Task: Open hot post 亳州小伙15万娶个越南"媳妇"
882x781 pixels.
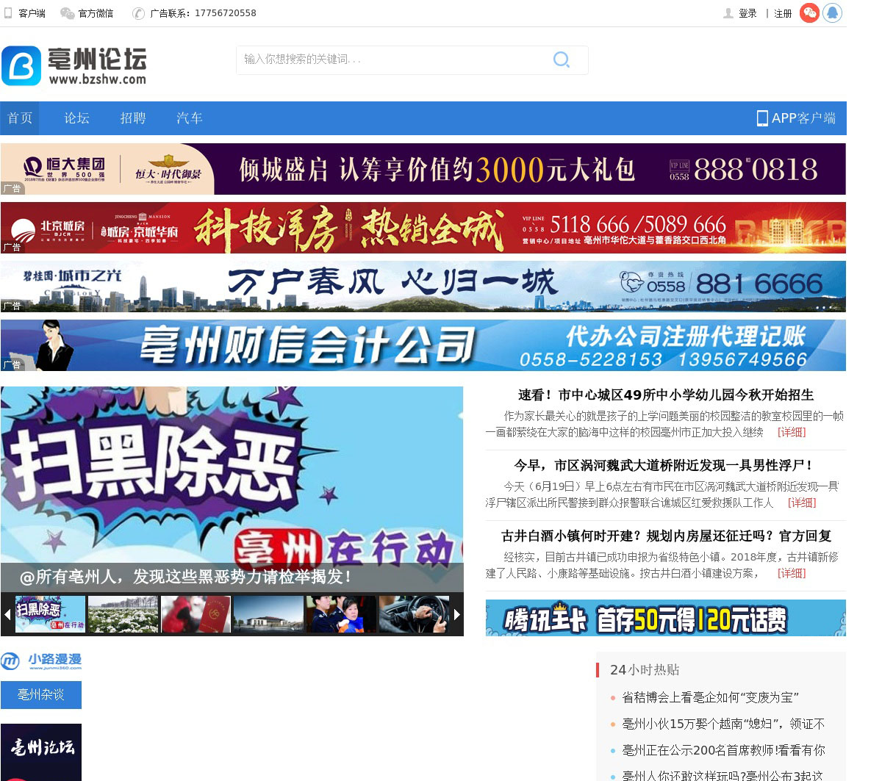Action: click(723, 724)
